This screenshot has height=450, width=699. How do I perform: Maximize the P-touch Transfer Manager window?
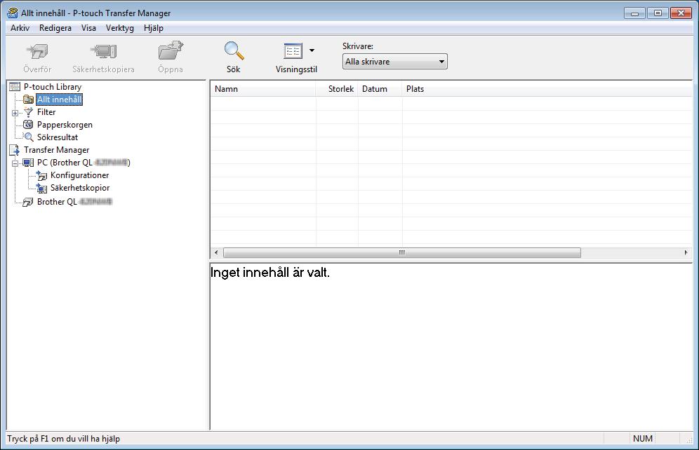click(658, 13)
